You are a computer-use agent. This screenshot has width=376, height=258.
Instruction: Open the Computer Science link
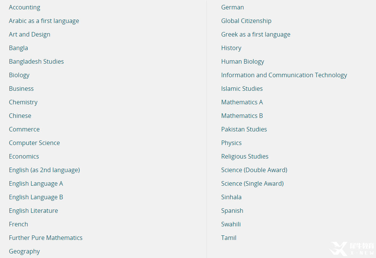[x=34, y=143]
